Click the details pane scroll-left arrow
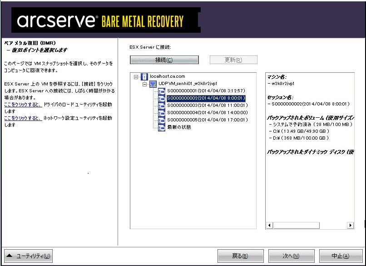Screen dimensions: 366x266 click(x=270, y=226)
